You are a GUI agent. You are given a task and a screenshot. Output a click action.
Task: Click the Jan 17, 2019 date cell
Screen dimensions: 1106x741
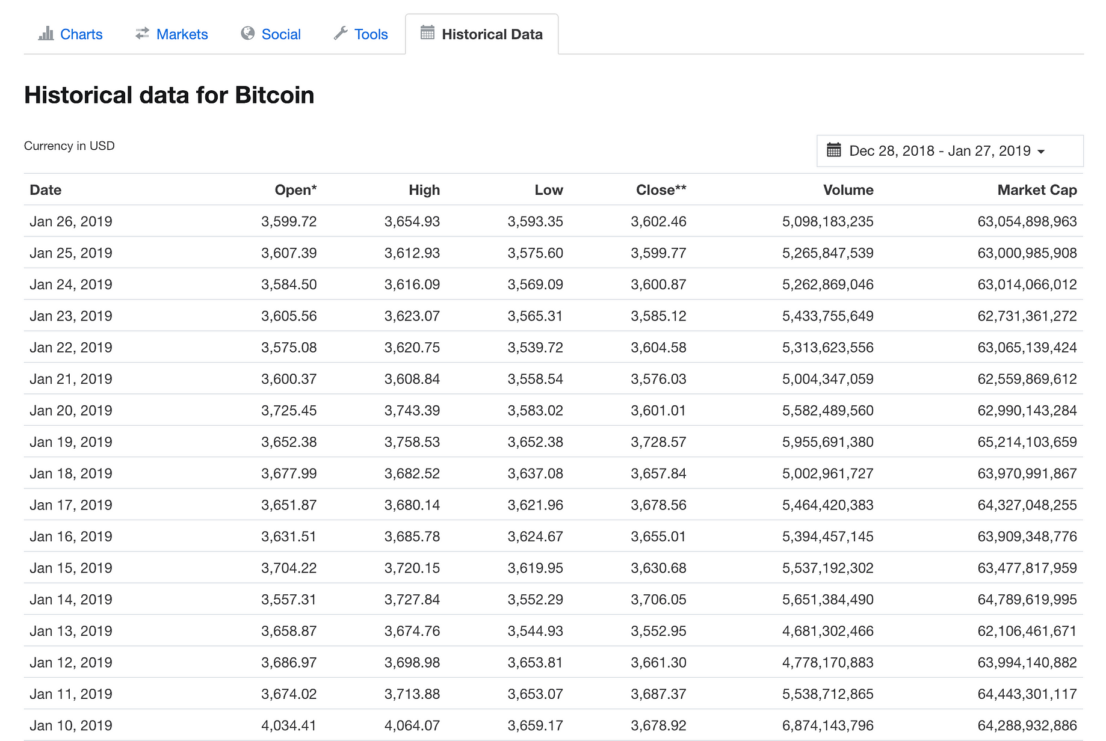71,505
